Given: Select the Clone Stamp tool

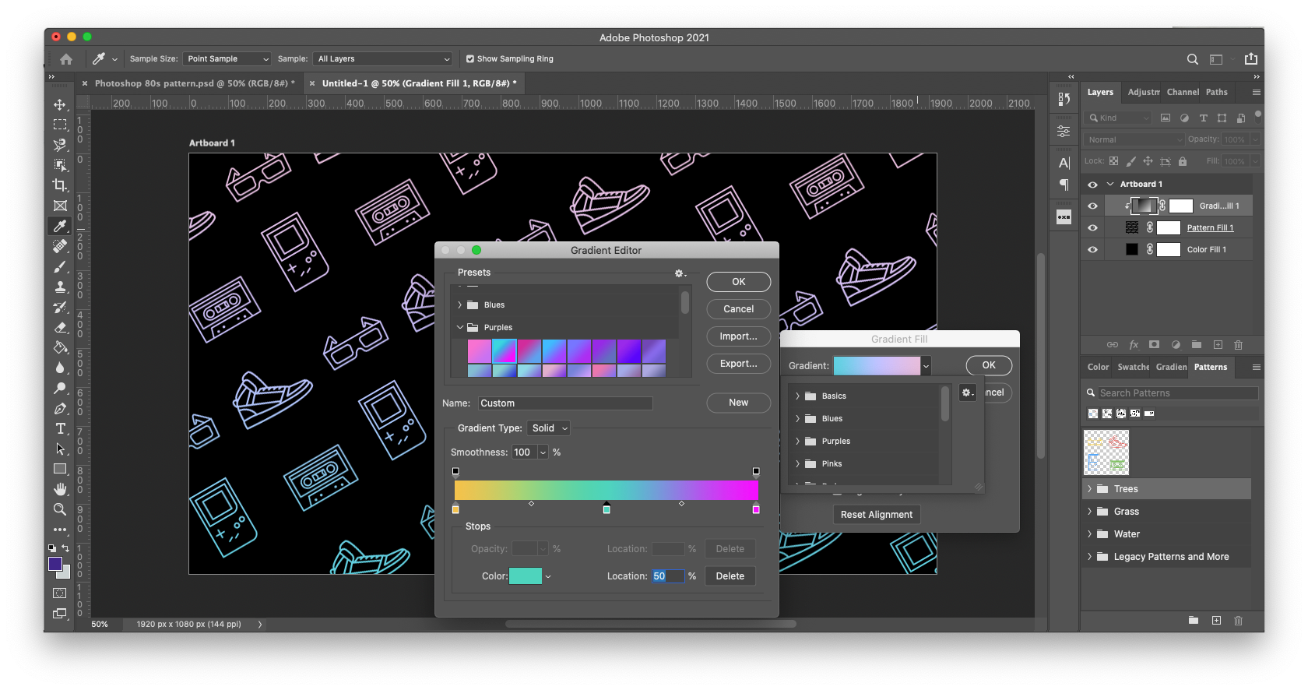Looking at the screenshot, I should (x=60, y=287).
